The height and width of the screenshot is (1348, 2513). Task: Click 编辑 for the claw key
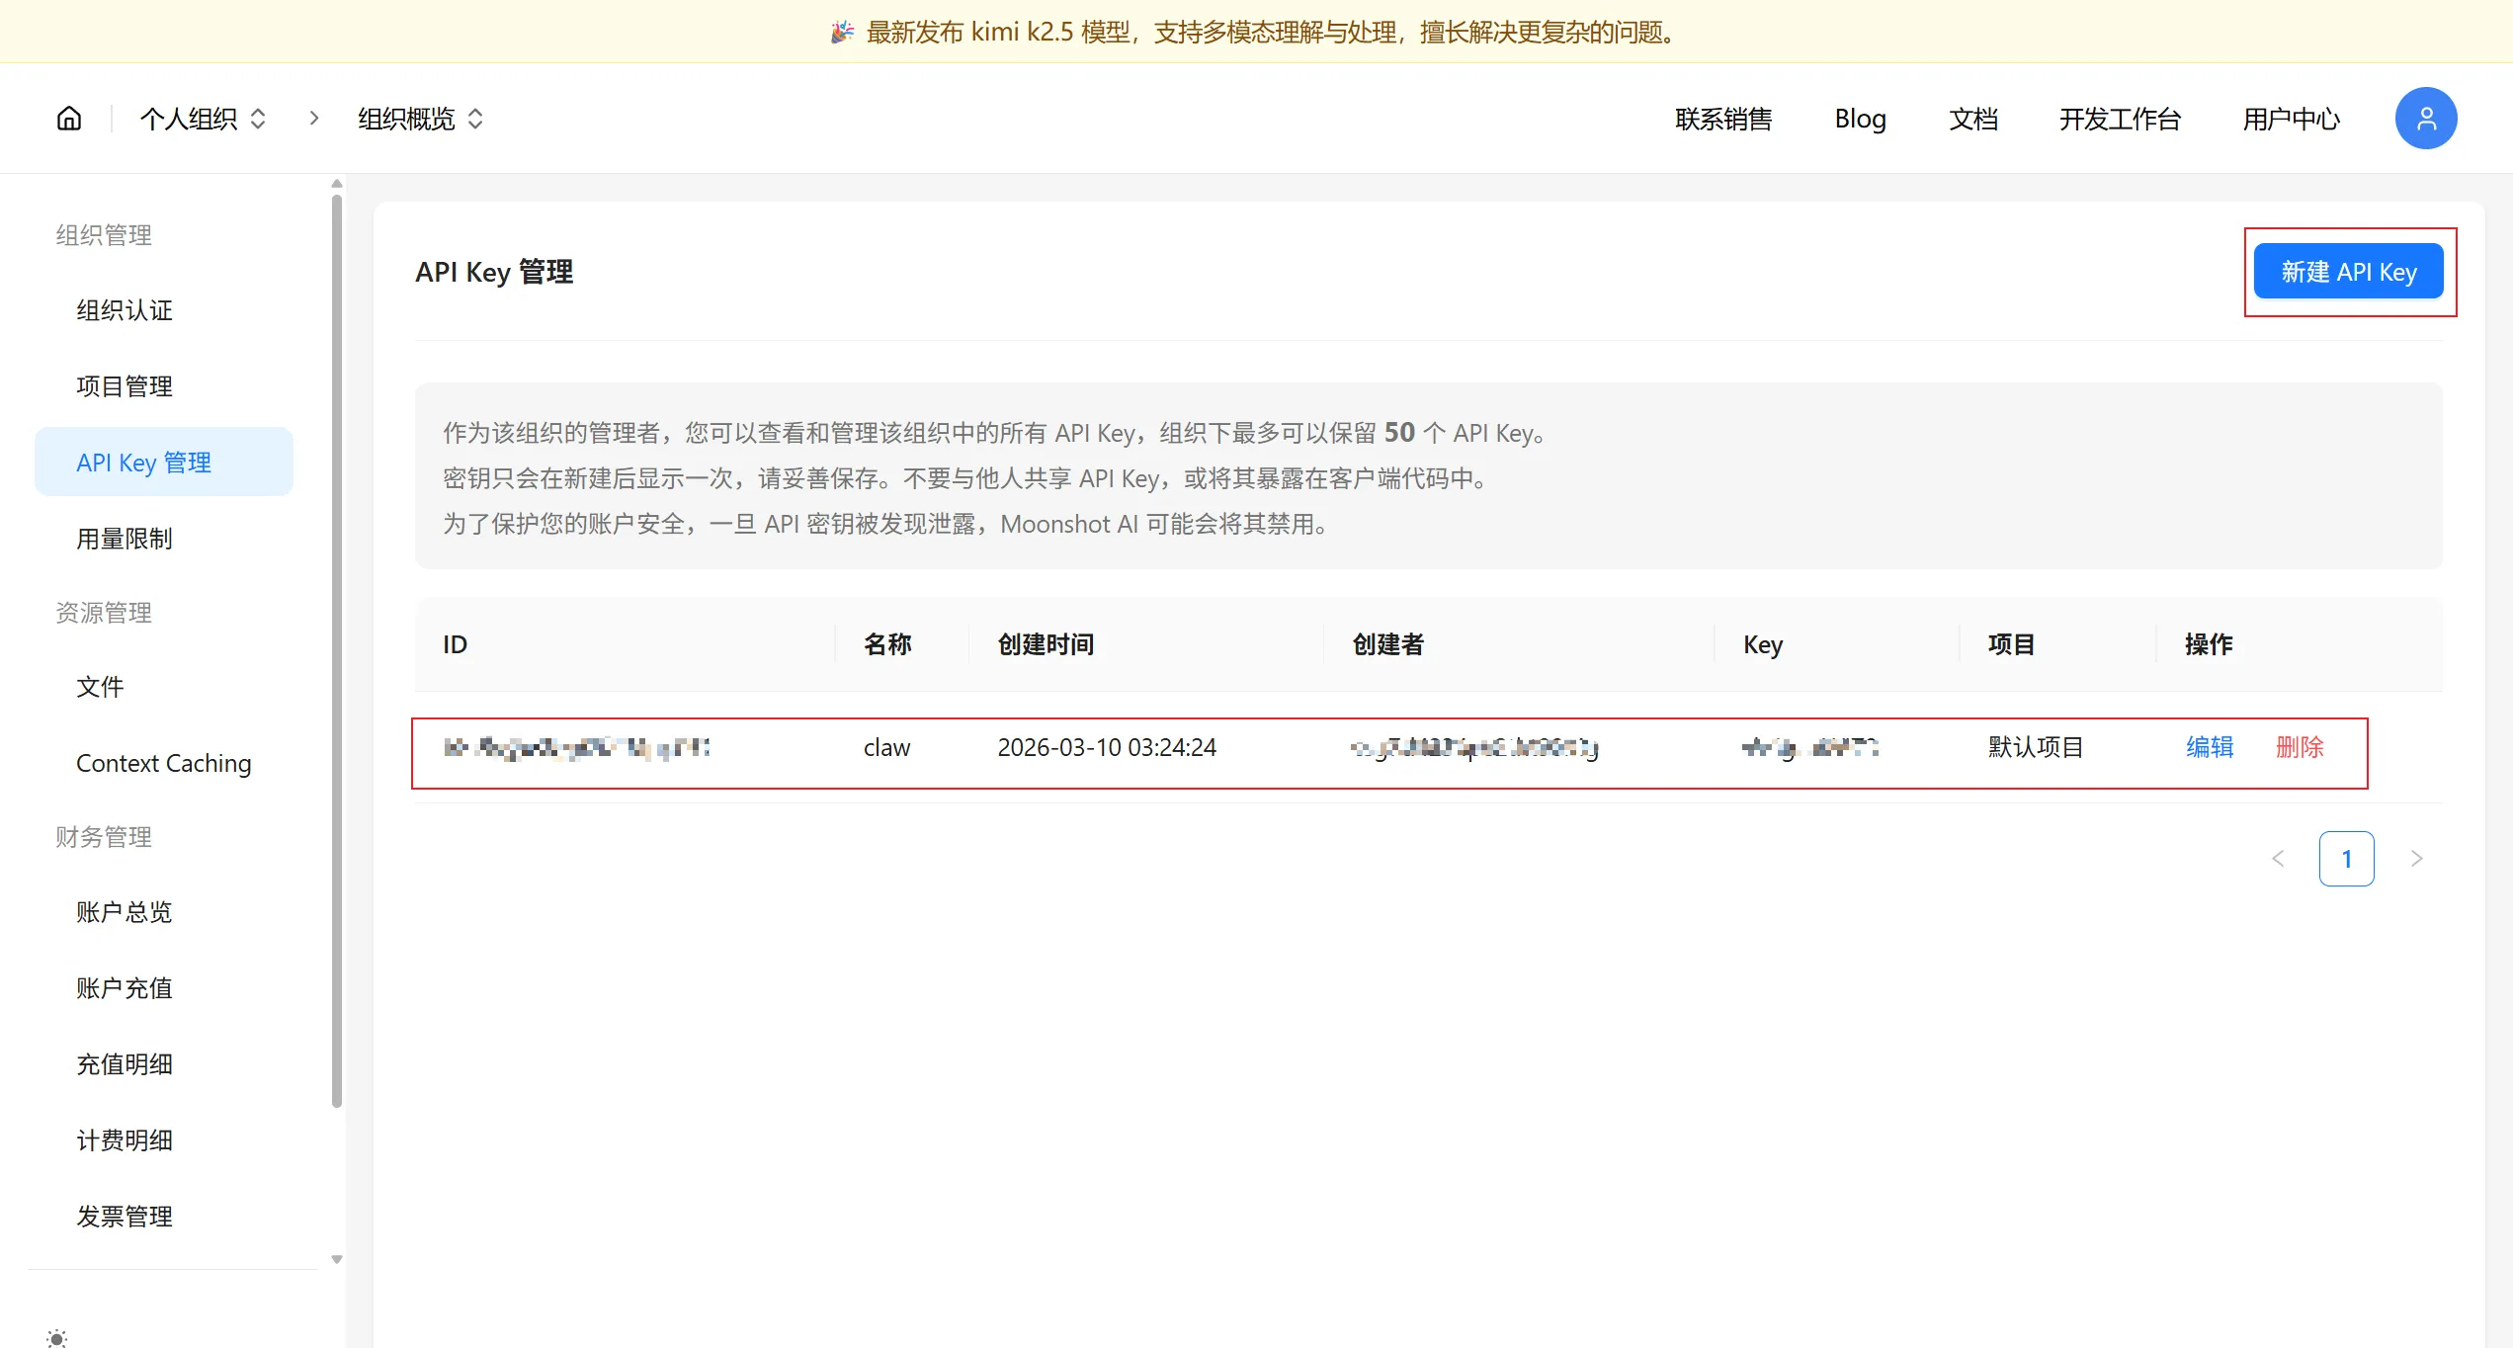click(x=2210, y=747)
